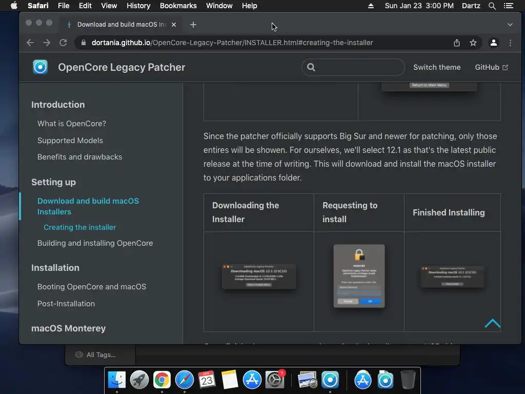
Task: Open the Safari menu
Action: 38,6
